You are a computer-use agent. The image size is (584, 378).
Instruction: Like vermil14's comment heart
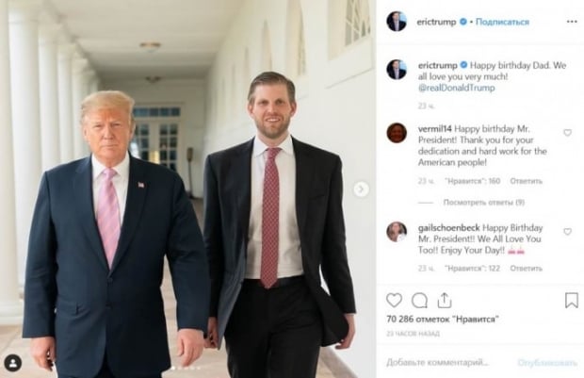[567, 132]
